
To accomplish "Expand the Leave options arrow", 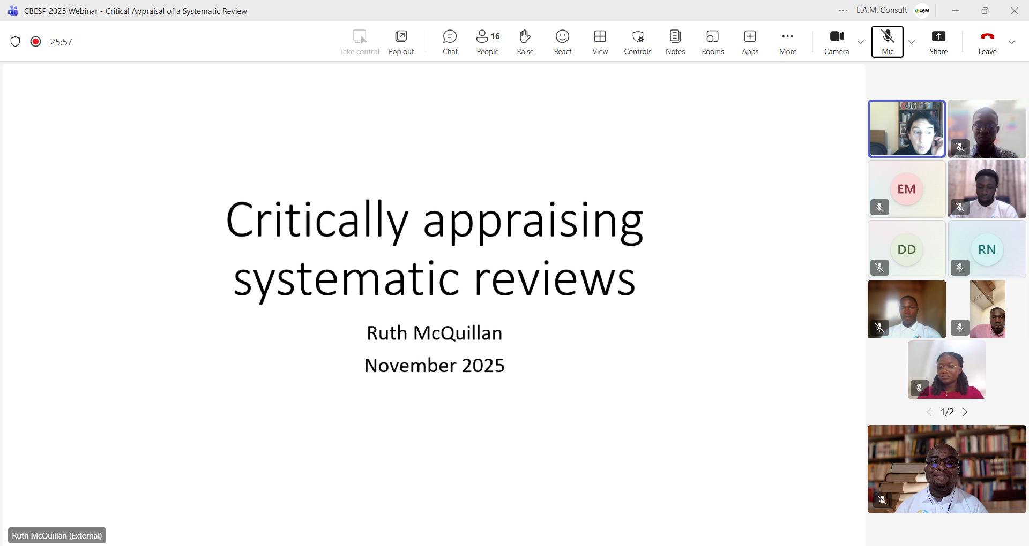I will pos(1012,42).
